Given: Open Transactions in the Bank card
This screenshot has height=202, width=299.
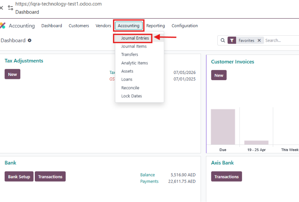Looking at the screenshot, I should pos(50,177).
